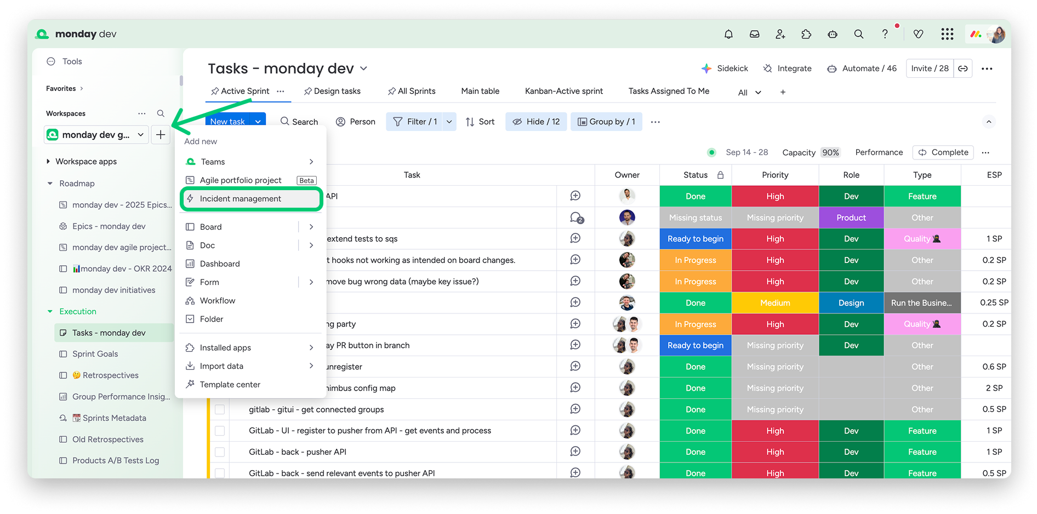Open the Workspaces three-dot options
Screen dimensions: 1037x514
(x=142, y=113)
